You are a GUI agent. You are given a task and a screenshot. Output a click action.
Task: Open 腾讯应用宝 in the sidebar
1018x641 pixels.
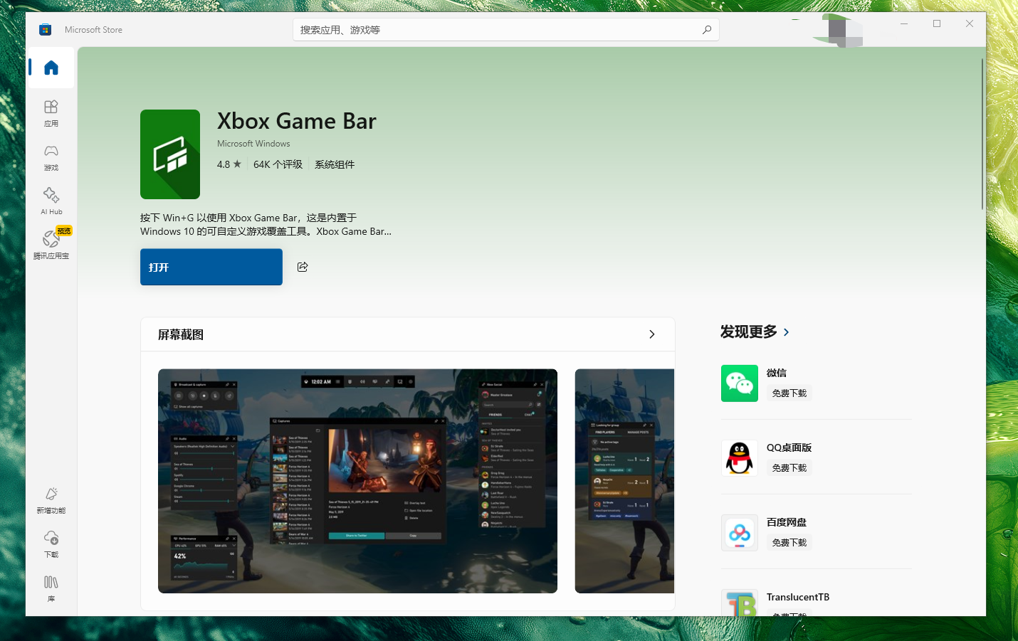(51, 245)
